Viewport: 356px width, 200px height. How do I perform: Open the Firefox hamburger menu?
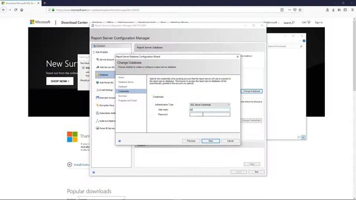pos(352,10)
